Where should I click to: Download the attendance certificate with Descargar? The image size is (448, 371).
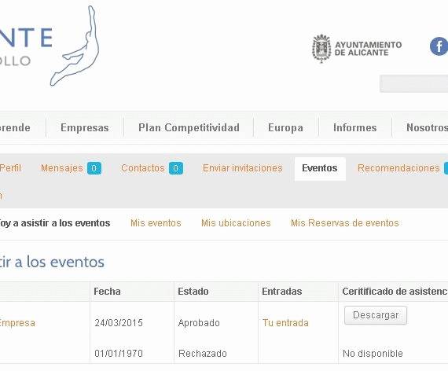click(376, 315)
